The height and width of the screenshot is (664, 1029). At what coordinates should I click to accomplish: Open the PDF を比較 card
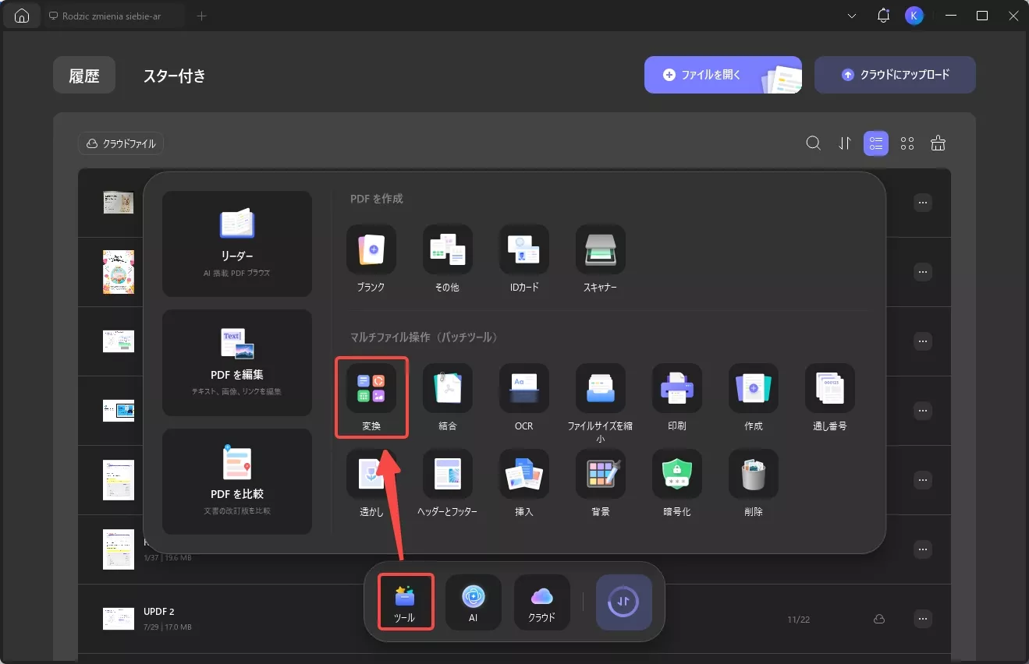237,482
